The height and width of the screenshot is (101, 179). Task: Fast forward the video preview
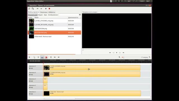click(120, 53)
